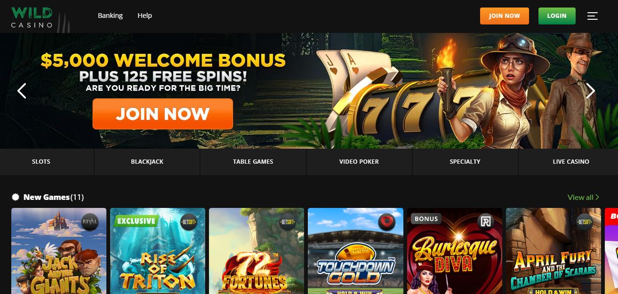Click the Betsoft badge on Rise of Triton
This screenshot has height=294, width=618.
coord(189,222)
